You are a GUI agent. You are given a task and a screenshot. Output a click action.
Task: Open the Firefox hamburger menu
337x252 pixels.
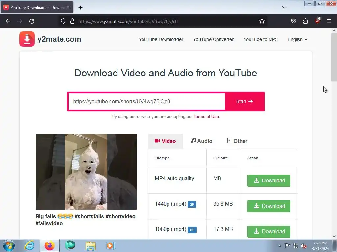pyautogui.click(x=329, y=21)
